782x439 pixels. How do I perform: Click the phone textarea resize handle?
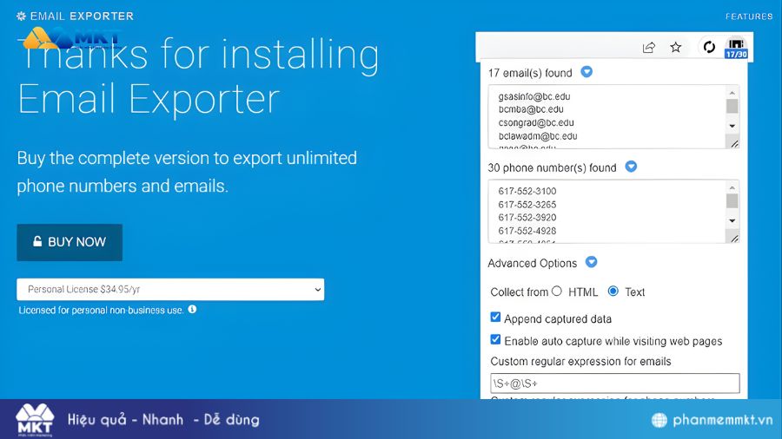[x=733, y=239]
